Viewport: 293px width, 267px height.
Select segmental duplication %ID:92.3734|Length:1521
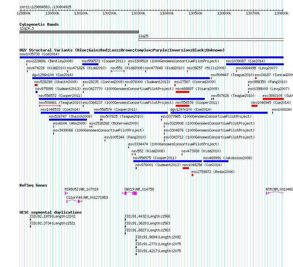pyautogui.click(x=31, y=226)
